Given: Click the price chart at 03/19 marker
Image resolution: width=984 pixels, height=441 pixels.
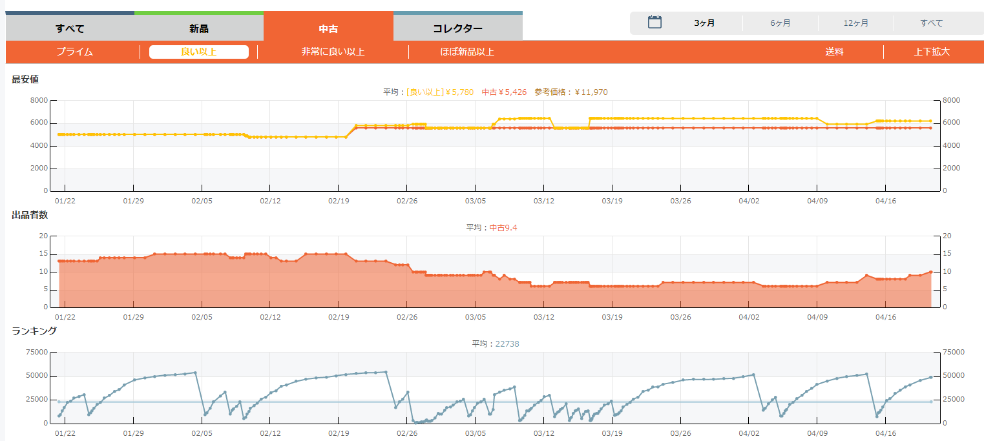Looking at the screenshot, I should pyautogui.click(x=612, y=128).
